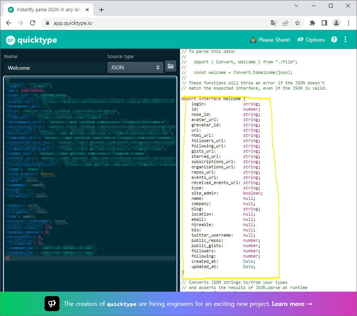Click the 'created_at:' Date line
The height and width of the screenshot is (316, 357).
tap(223, 261)
